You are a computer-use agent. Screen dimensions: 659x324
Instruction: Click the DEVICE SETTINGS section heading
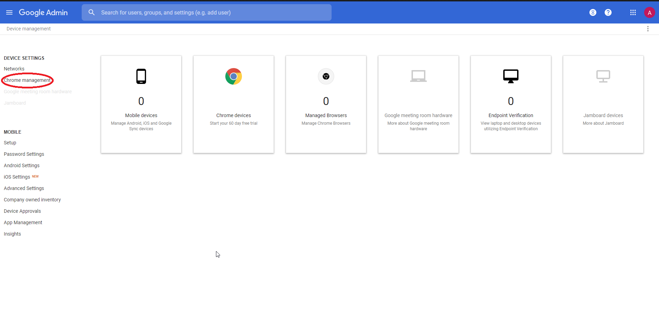point(24,58)
